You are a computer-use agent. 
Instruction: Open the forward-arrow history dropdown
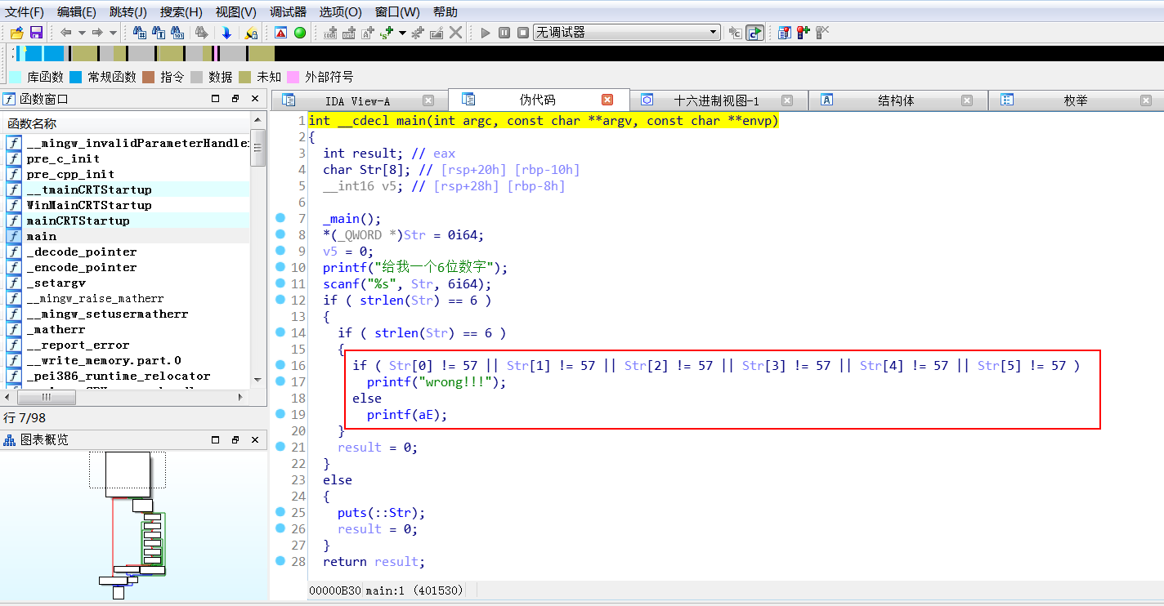(113, 33)
